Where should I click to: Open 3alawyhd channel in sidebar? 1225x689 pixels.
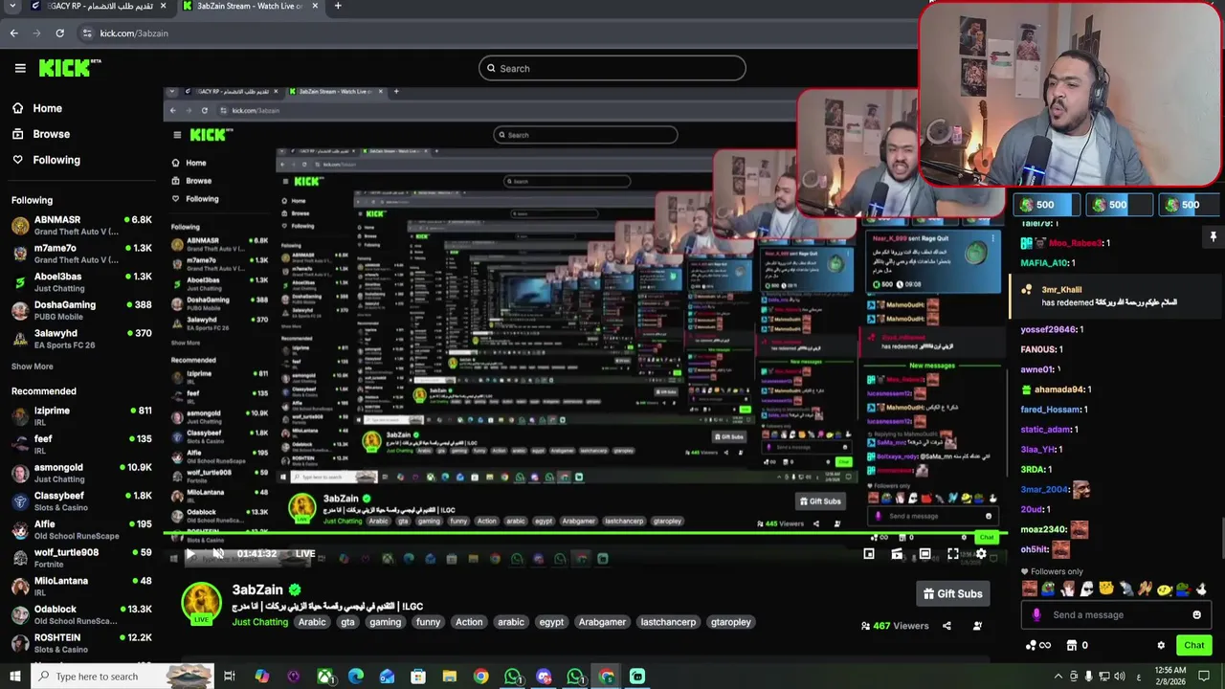tap(81, 338)
